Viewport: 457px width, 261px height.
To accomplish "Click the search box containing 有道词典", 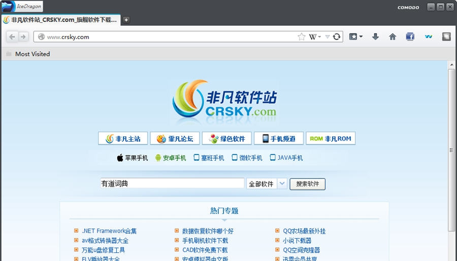I will click(x=172, y=183).
